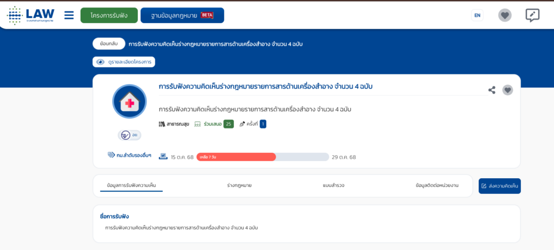554x250 pixels.
Task: Open the hamburger menu icon
Action: pos(69,15)
